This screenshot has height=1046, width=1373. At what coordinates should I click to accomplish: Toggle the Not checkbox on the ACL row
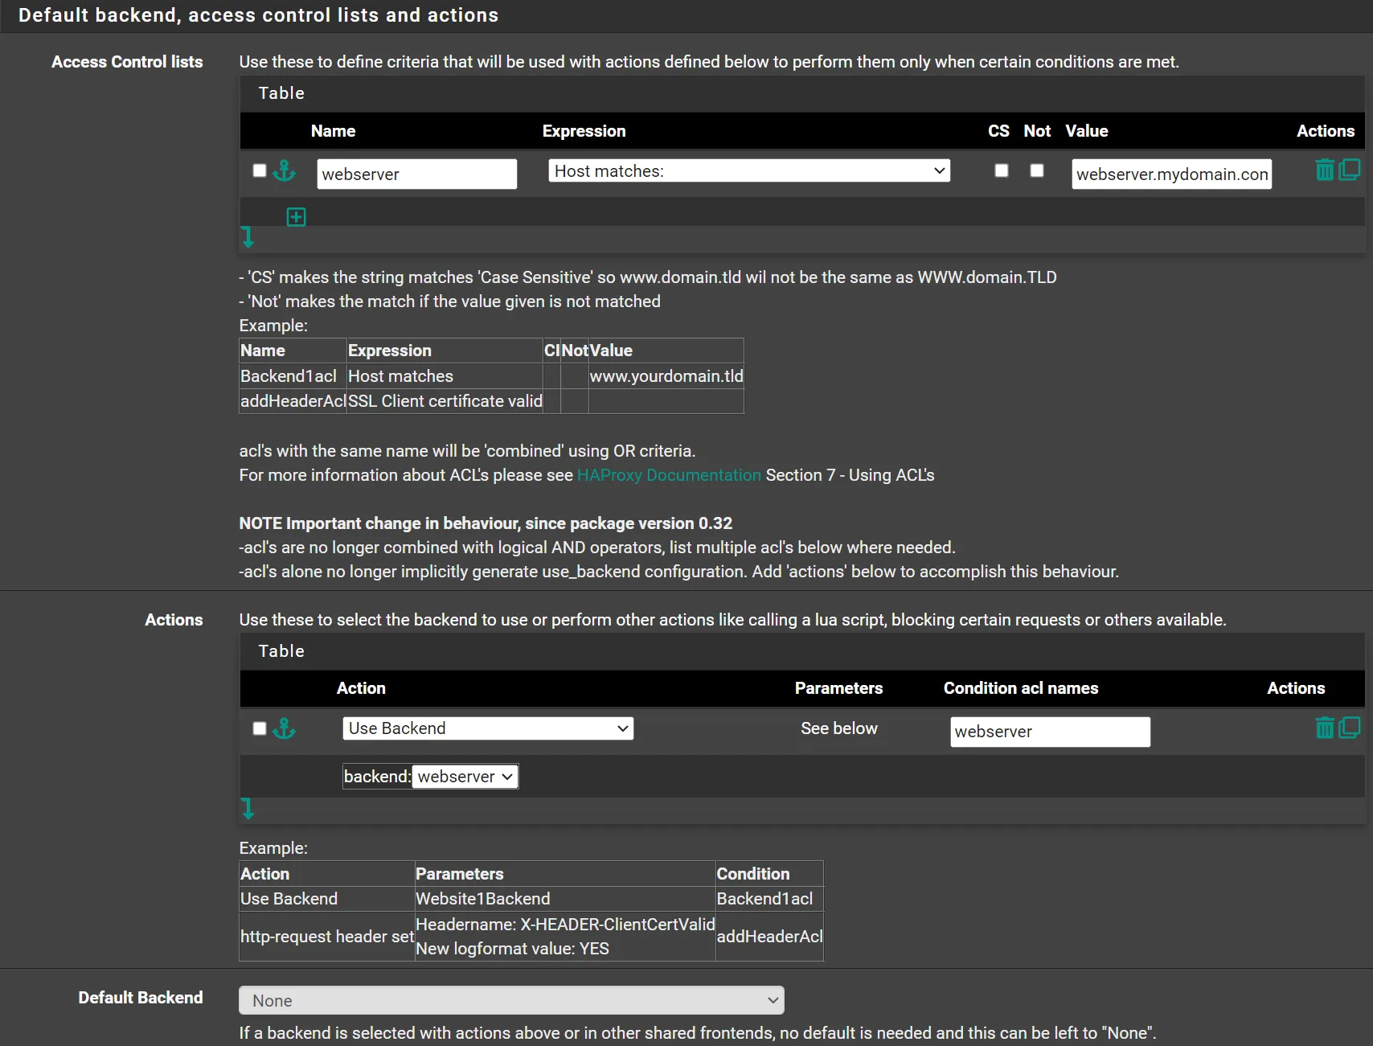(1036, 170)
